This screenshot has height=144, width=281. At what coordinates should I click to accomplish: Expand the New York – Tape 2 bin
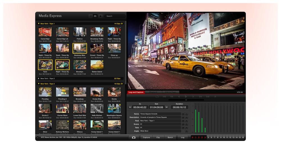pyautogui.click(x=38, y=78)
